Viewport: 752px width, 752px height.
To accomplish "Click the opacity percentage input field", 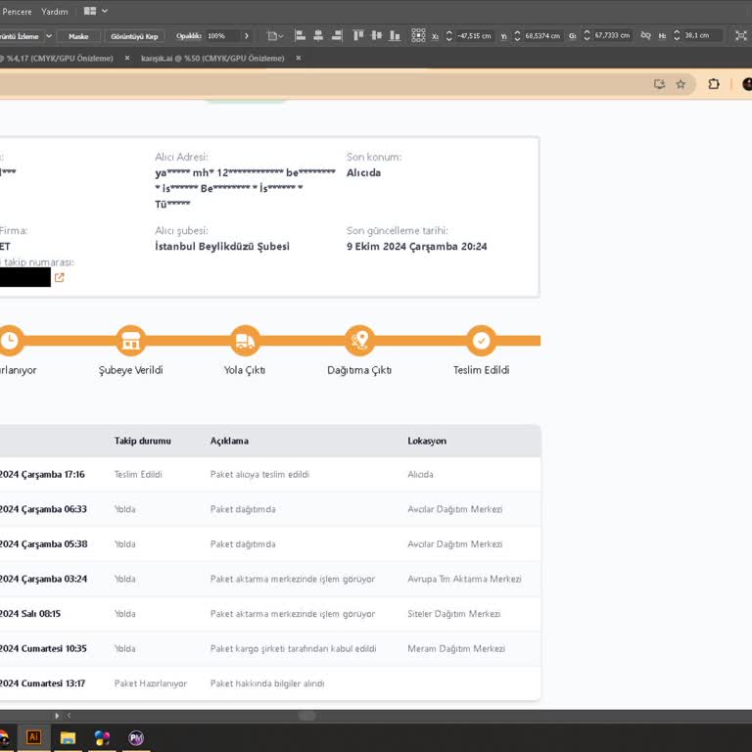I will point(220,35).
